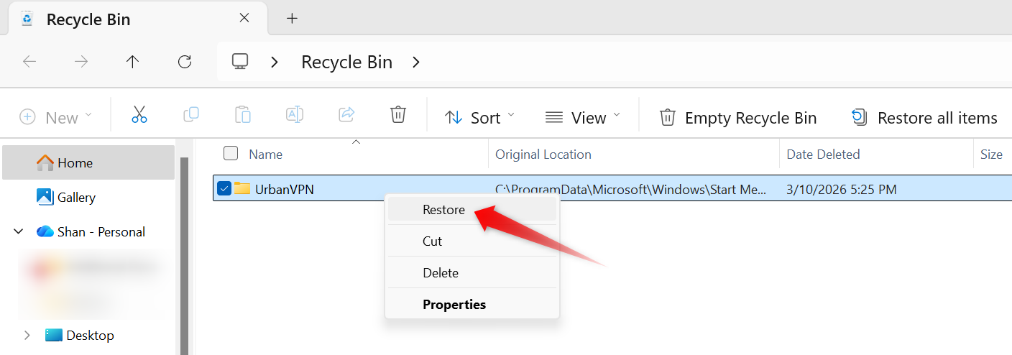Open the View dropdown
Screen dimensions: 1012x355
pos(582,117)
